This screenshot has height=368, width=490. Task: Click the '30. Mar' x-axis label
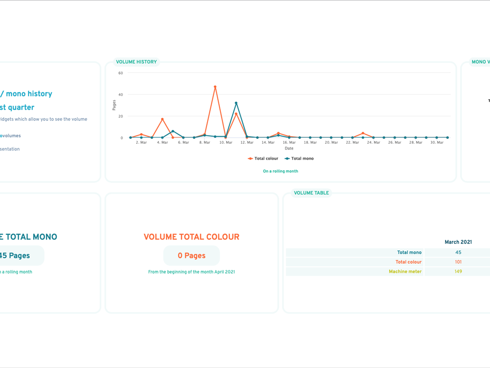pos(437,143)
